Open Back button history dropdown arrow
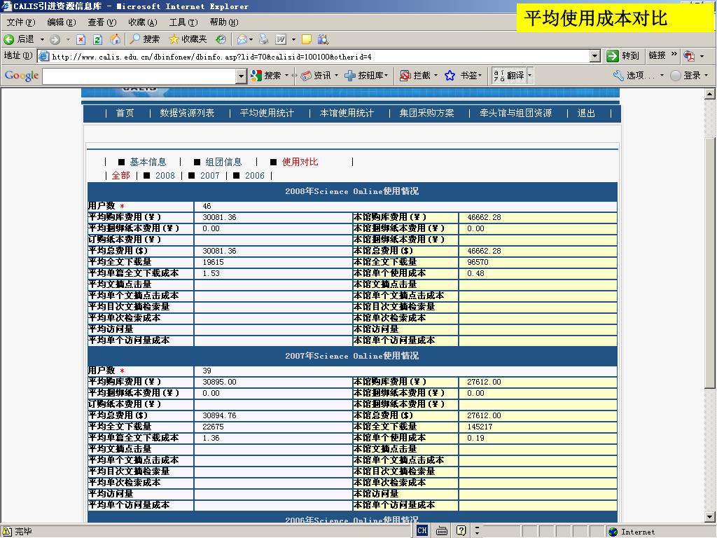717x538 pixels. [x=43, y=40]
